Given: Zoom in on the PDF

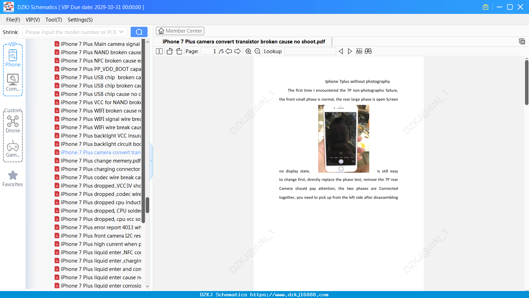Looking at the screenshot, I should (248, 51).
